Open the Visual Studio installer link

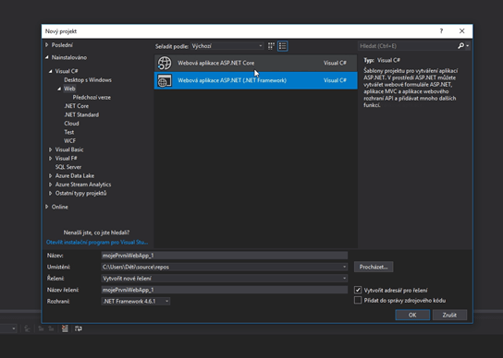pyautogui.click(x=97, y=243)
